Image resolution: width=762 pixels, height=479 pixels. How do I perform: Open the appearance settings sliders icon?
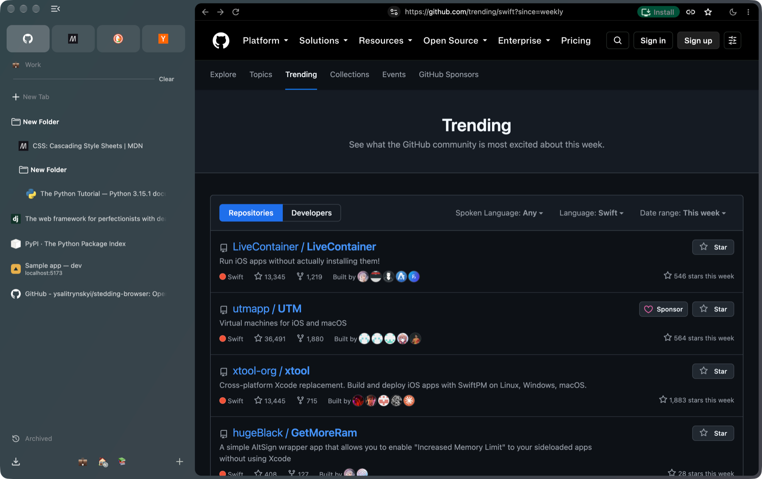732,40
